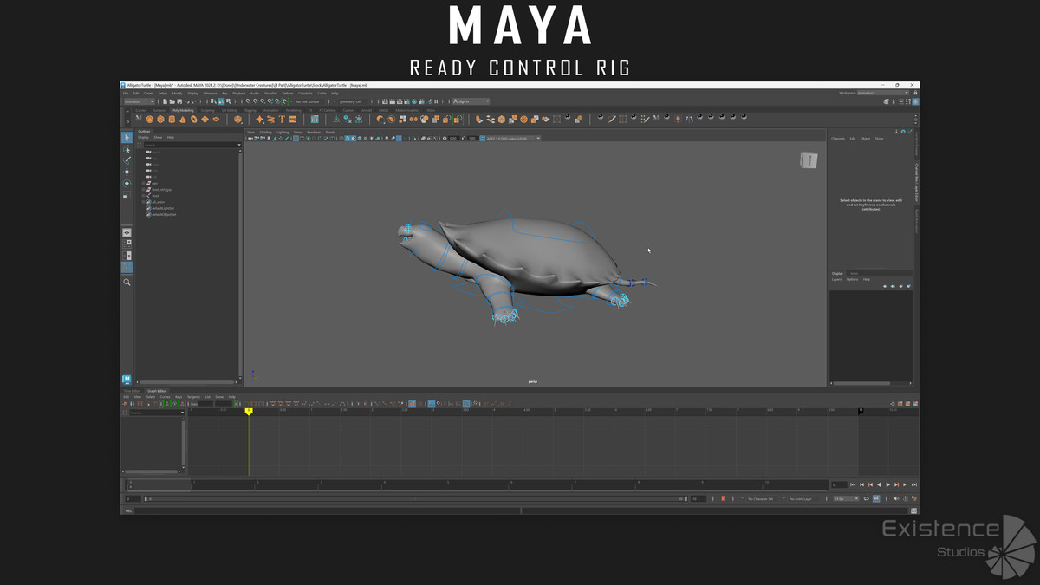Pick the Rotate tool in the toolbox
This screenshot has height=585, width=1040.
(x=127, y=183)
